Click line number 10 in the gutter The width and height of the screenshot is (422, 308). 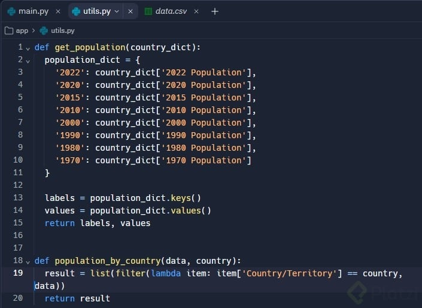point(18,160)
